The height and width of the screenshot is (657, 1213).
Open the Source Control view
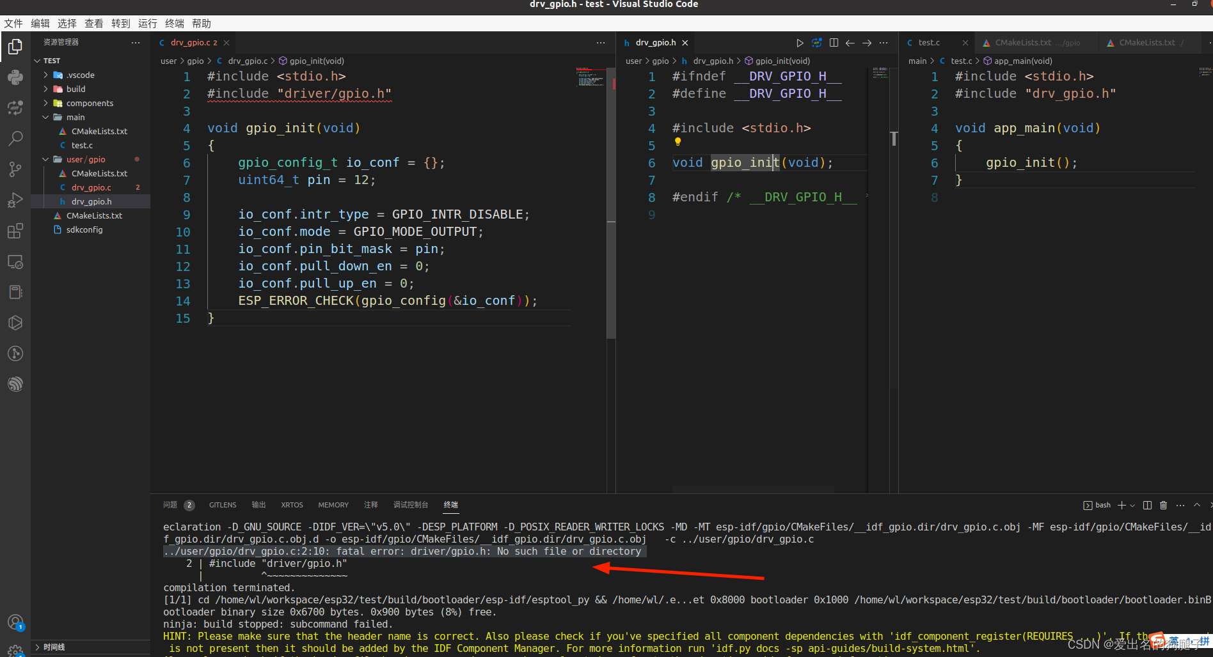tap(15, 169)
